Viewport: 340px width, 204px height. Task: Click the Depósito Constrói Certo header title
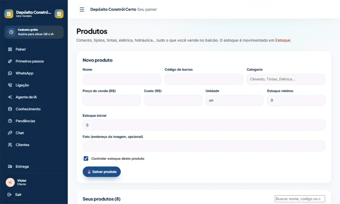click(x=113, y=9)
